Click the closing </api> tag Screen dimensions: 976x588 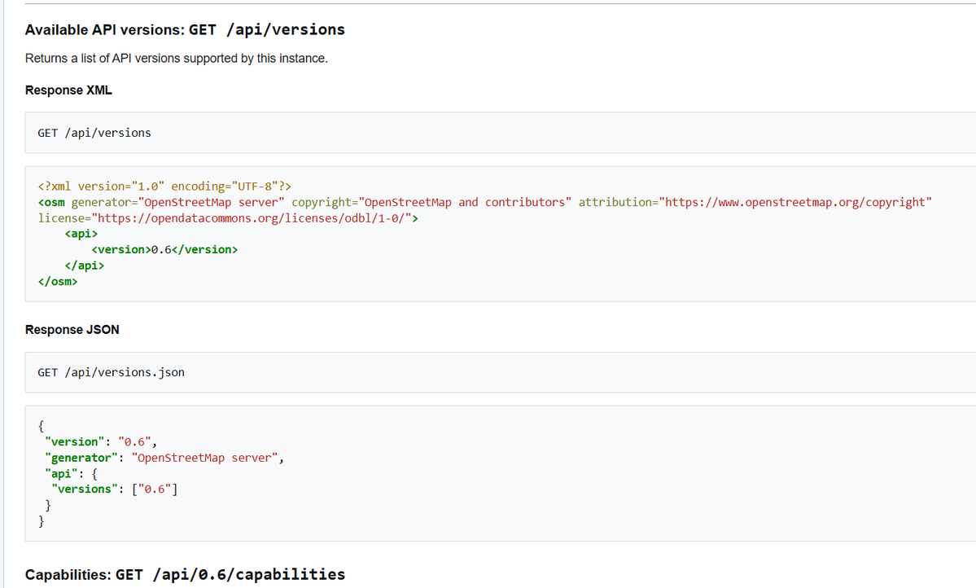coord(84,266)
